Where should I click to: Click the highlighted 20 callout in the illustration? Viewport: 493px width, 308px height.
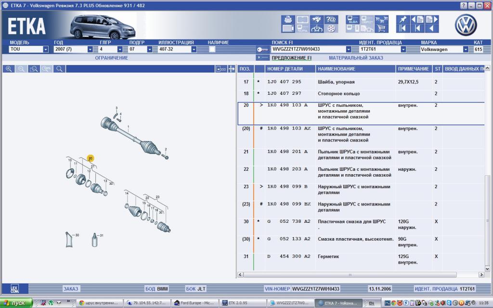[x=91, y=158]
